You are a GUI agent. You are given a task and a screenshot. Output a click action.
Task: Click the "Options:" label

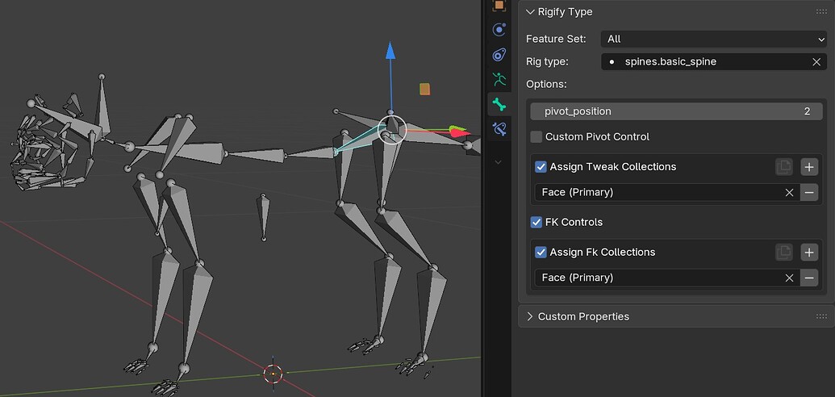pyautogui.click(x=546, y=84)
